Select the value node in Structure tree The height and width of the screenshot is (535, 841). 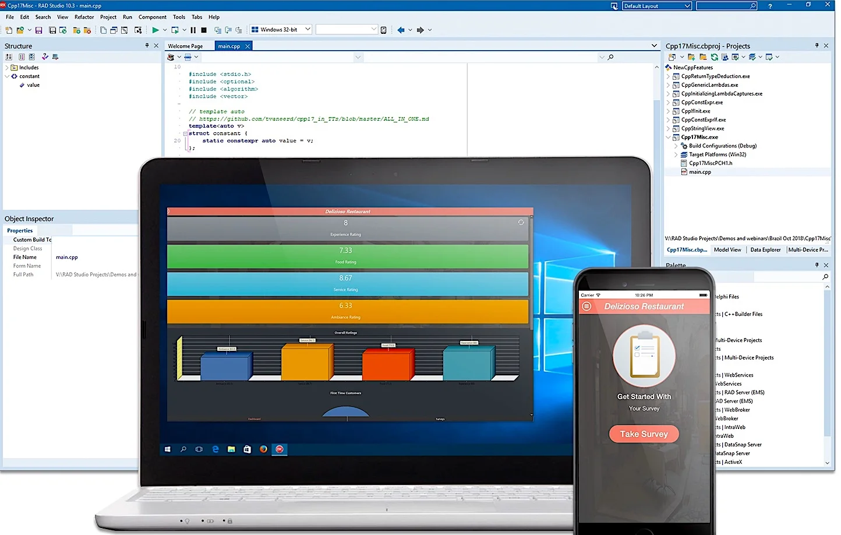pyautogui.click(x=33, y=85)
